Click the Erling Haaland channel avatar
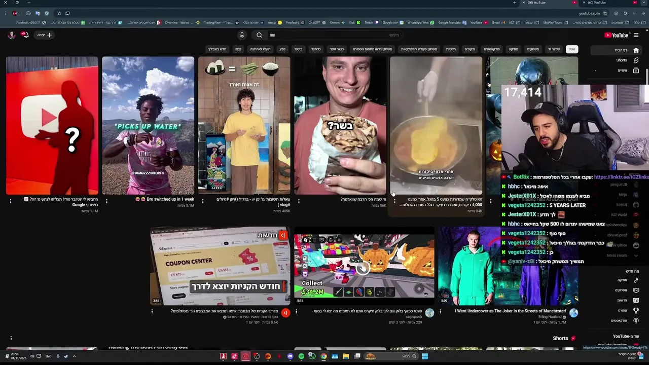Image resolution: width=649 pixels, height=365 pixels. pyautogui.click(x=573, y=313)
